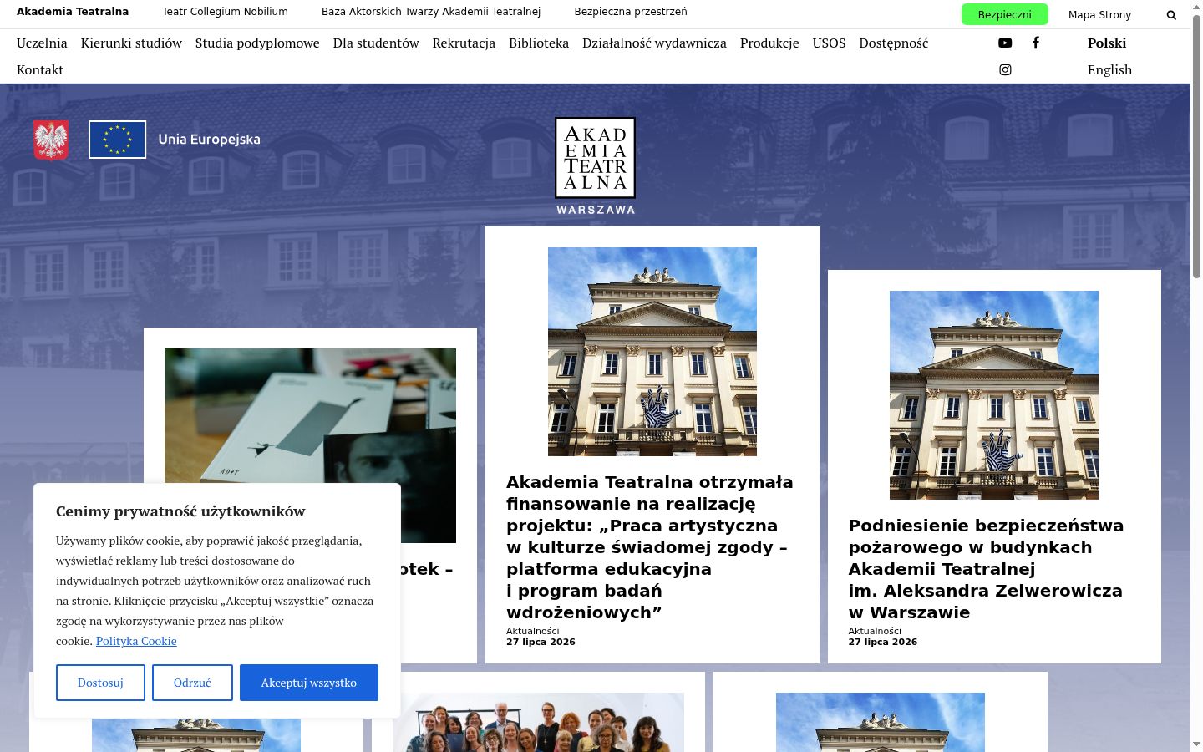Click Akceptuj wszystko button

coord(309,683)
